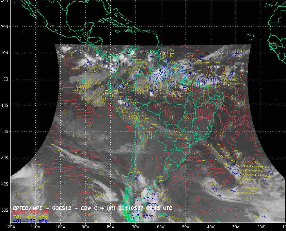Click the 70W longitude label
The image size is (286, 231).
click(x=136, y=227)
